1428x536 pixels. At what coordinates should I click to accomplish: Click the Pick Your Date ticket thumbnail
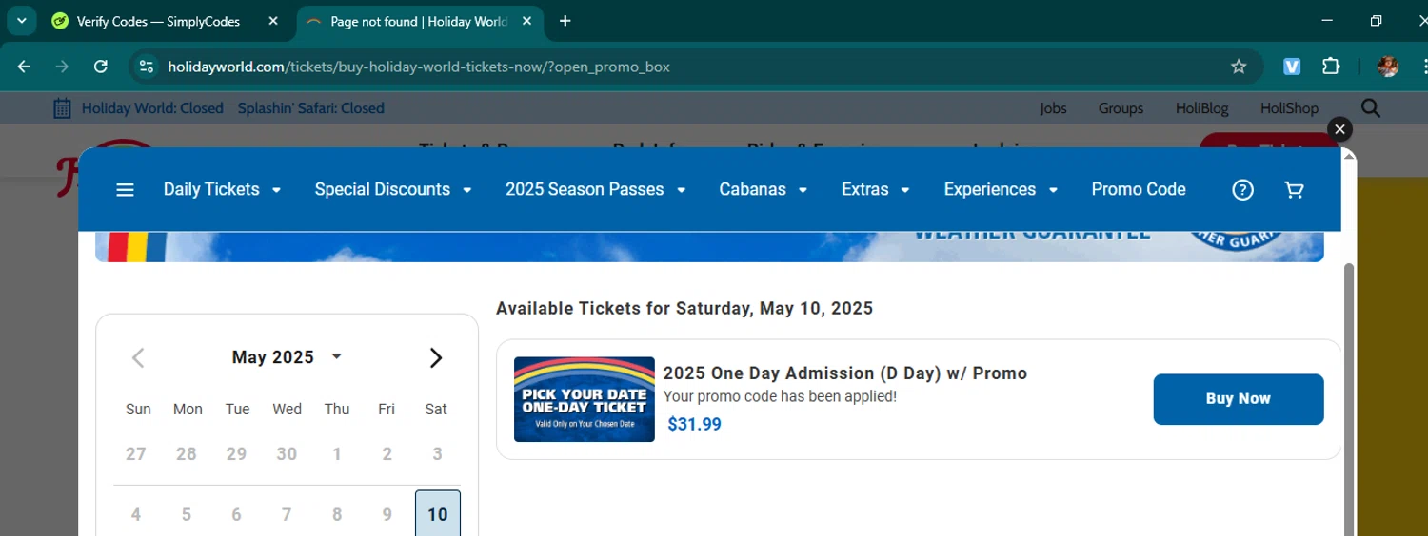coord(585,399)
